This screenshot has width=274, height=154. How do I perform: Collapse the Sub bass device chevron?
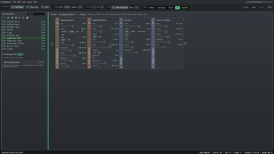(x=121, y=26)
